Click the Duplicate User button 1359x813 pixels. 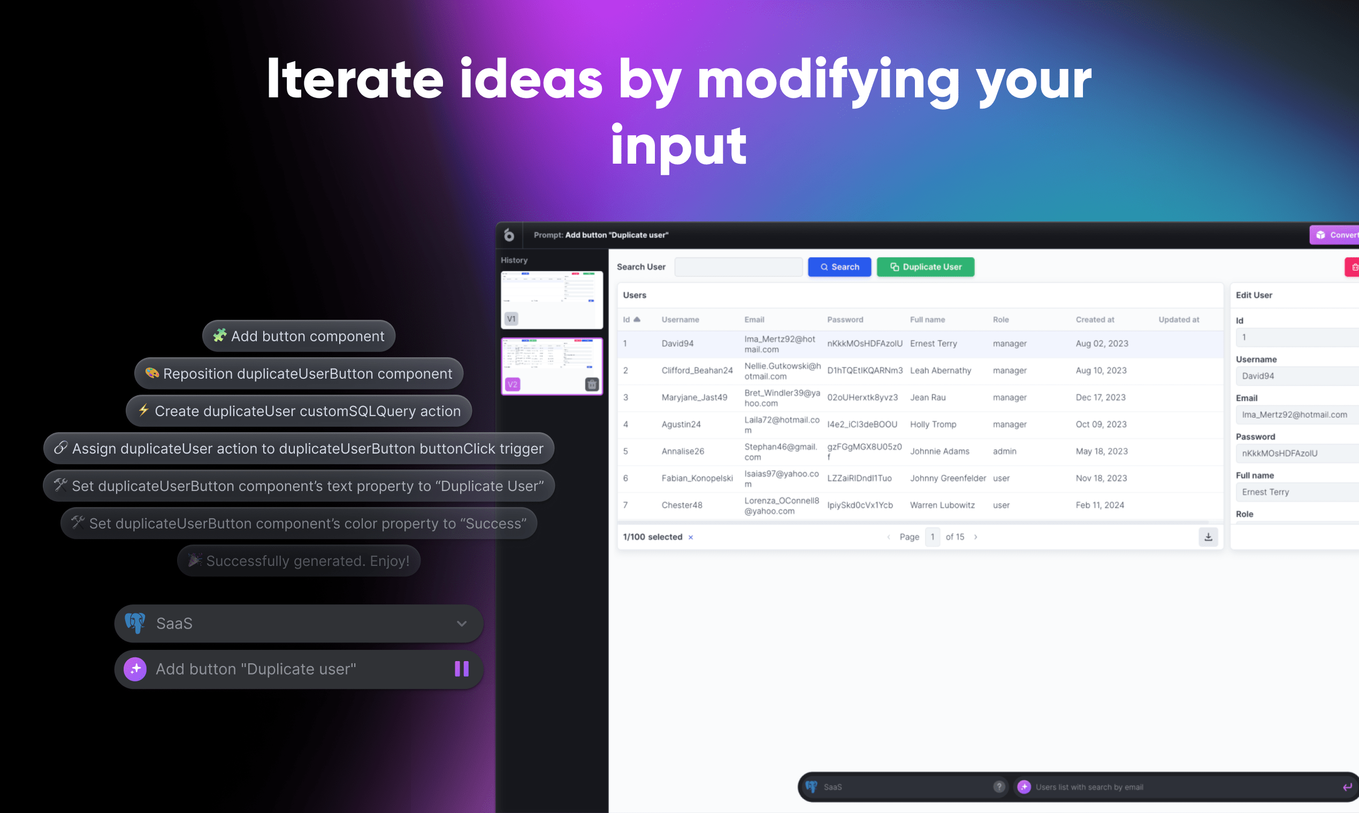tap(925, 266)
